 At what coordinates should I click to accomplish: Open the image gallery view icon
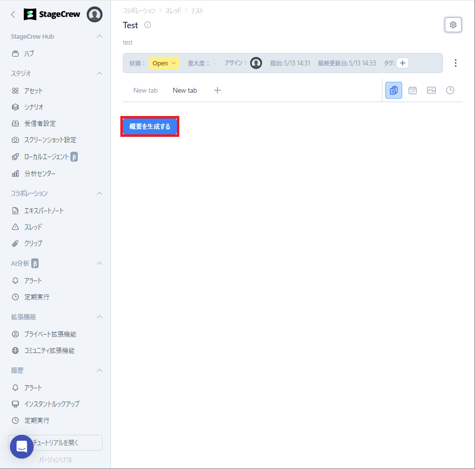point(431,90)
